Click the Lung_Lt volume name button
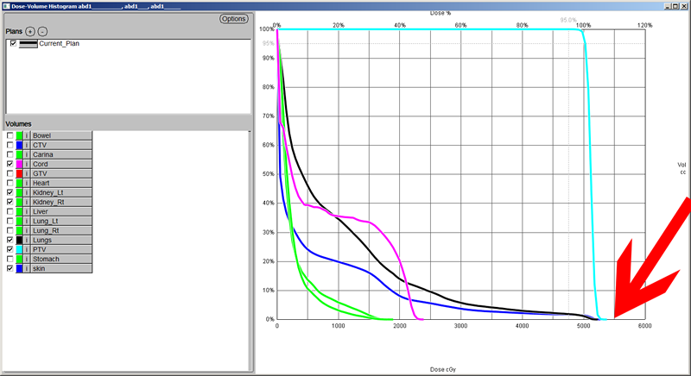 [61, 221]
